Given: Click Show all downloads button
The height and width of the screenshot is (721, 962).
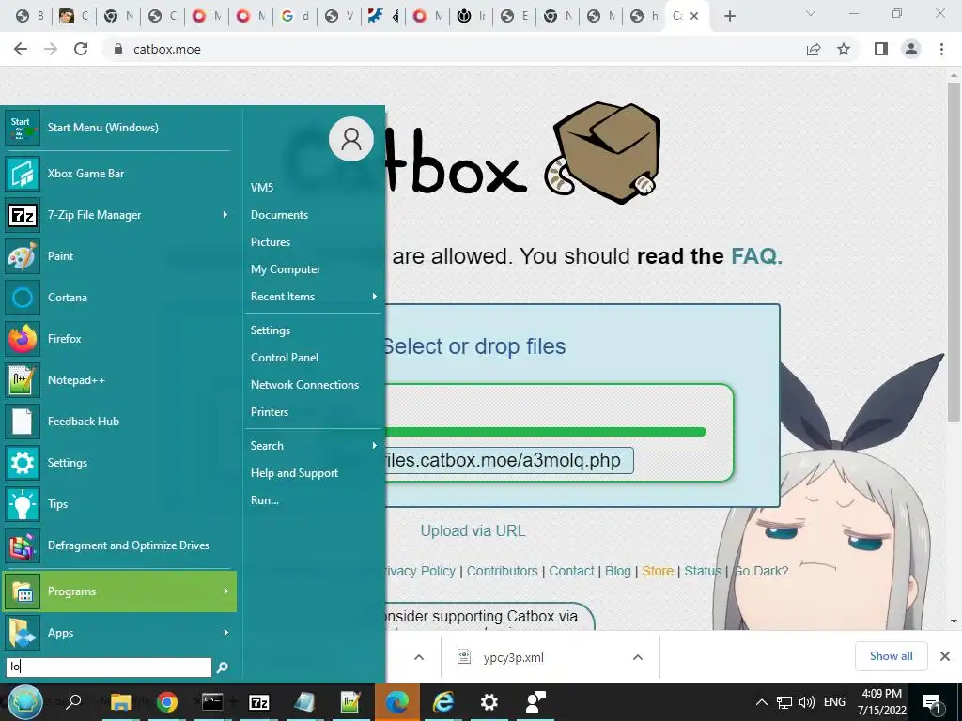Looking at the screenshot, I should [891, 656].
